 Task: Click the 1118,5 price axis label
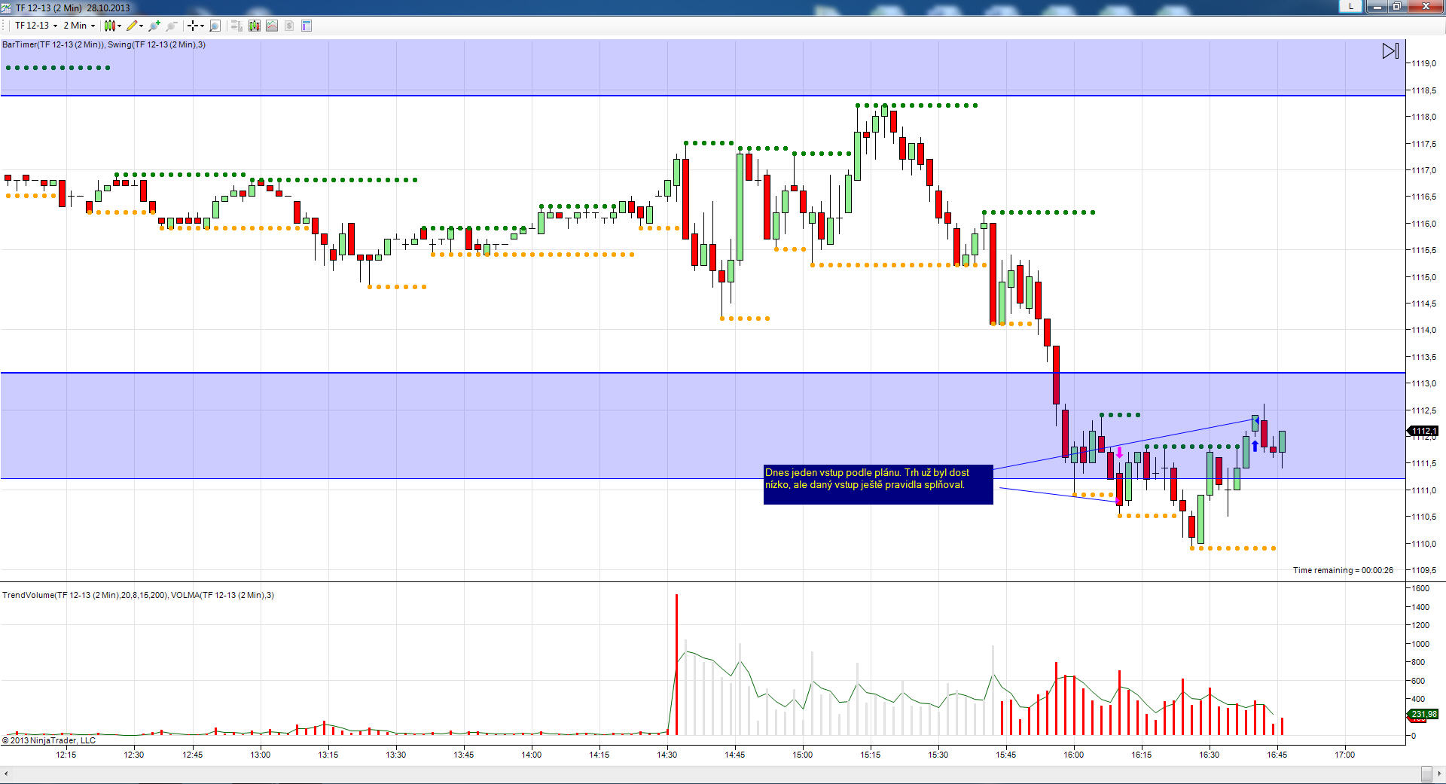coord(1424,90)
